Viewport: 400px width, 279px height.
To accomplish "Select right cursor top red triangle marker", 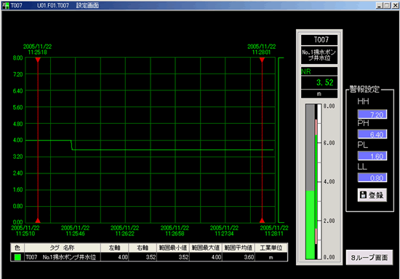I will (x=262, y=60).
